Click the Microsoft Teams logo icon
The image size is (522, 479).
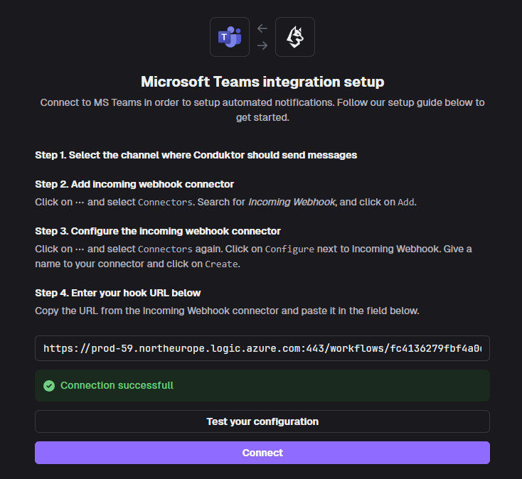click(230, 37)
